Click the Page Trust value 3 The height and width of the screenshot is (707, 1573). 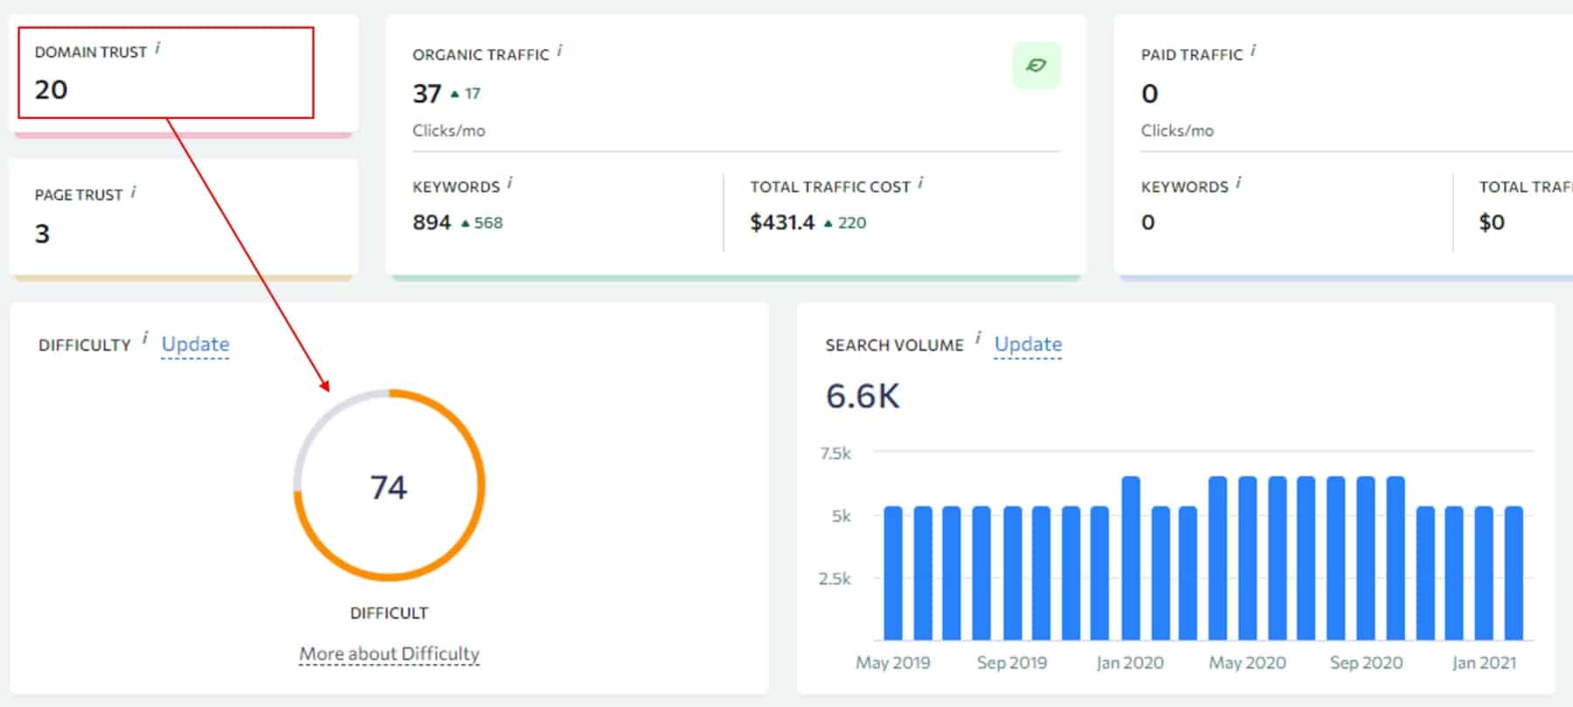[42, 233]
